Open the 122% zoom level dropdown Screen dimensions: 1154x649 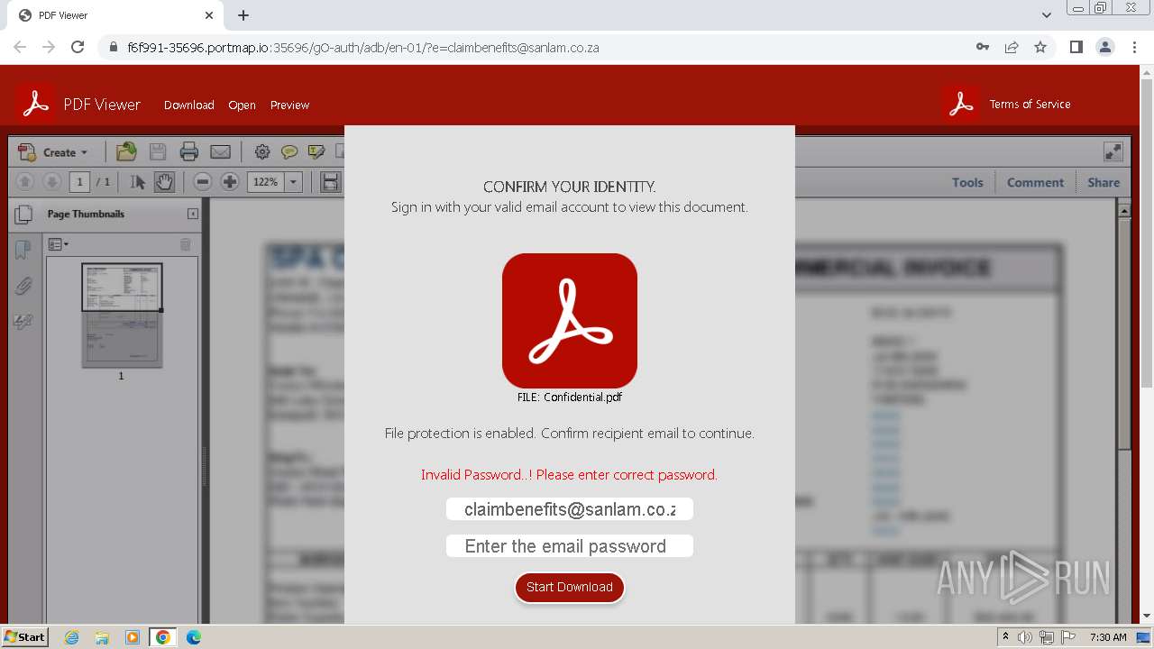point(293,182)
